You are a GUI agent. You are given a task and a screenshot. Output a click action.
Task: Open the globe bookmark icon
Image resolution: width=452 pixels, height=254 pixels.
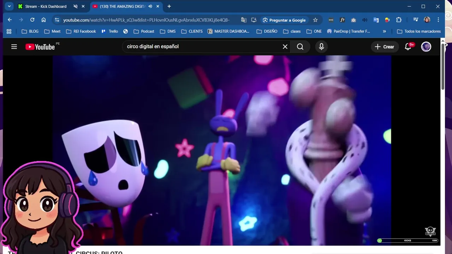click(x=125, y=31)
